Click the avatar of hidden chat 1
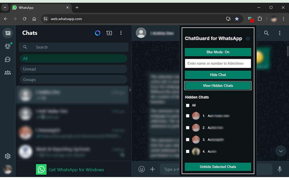The image size is (289, 180). 196,116
